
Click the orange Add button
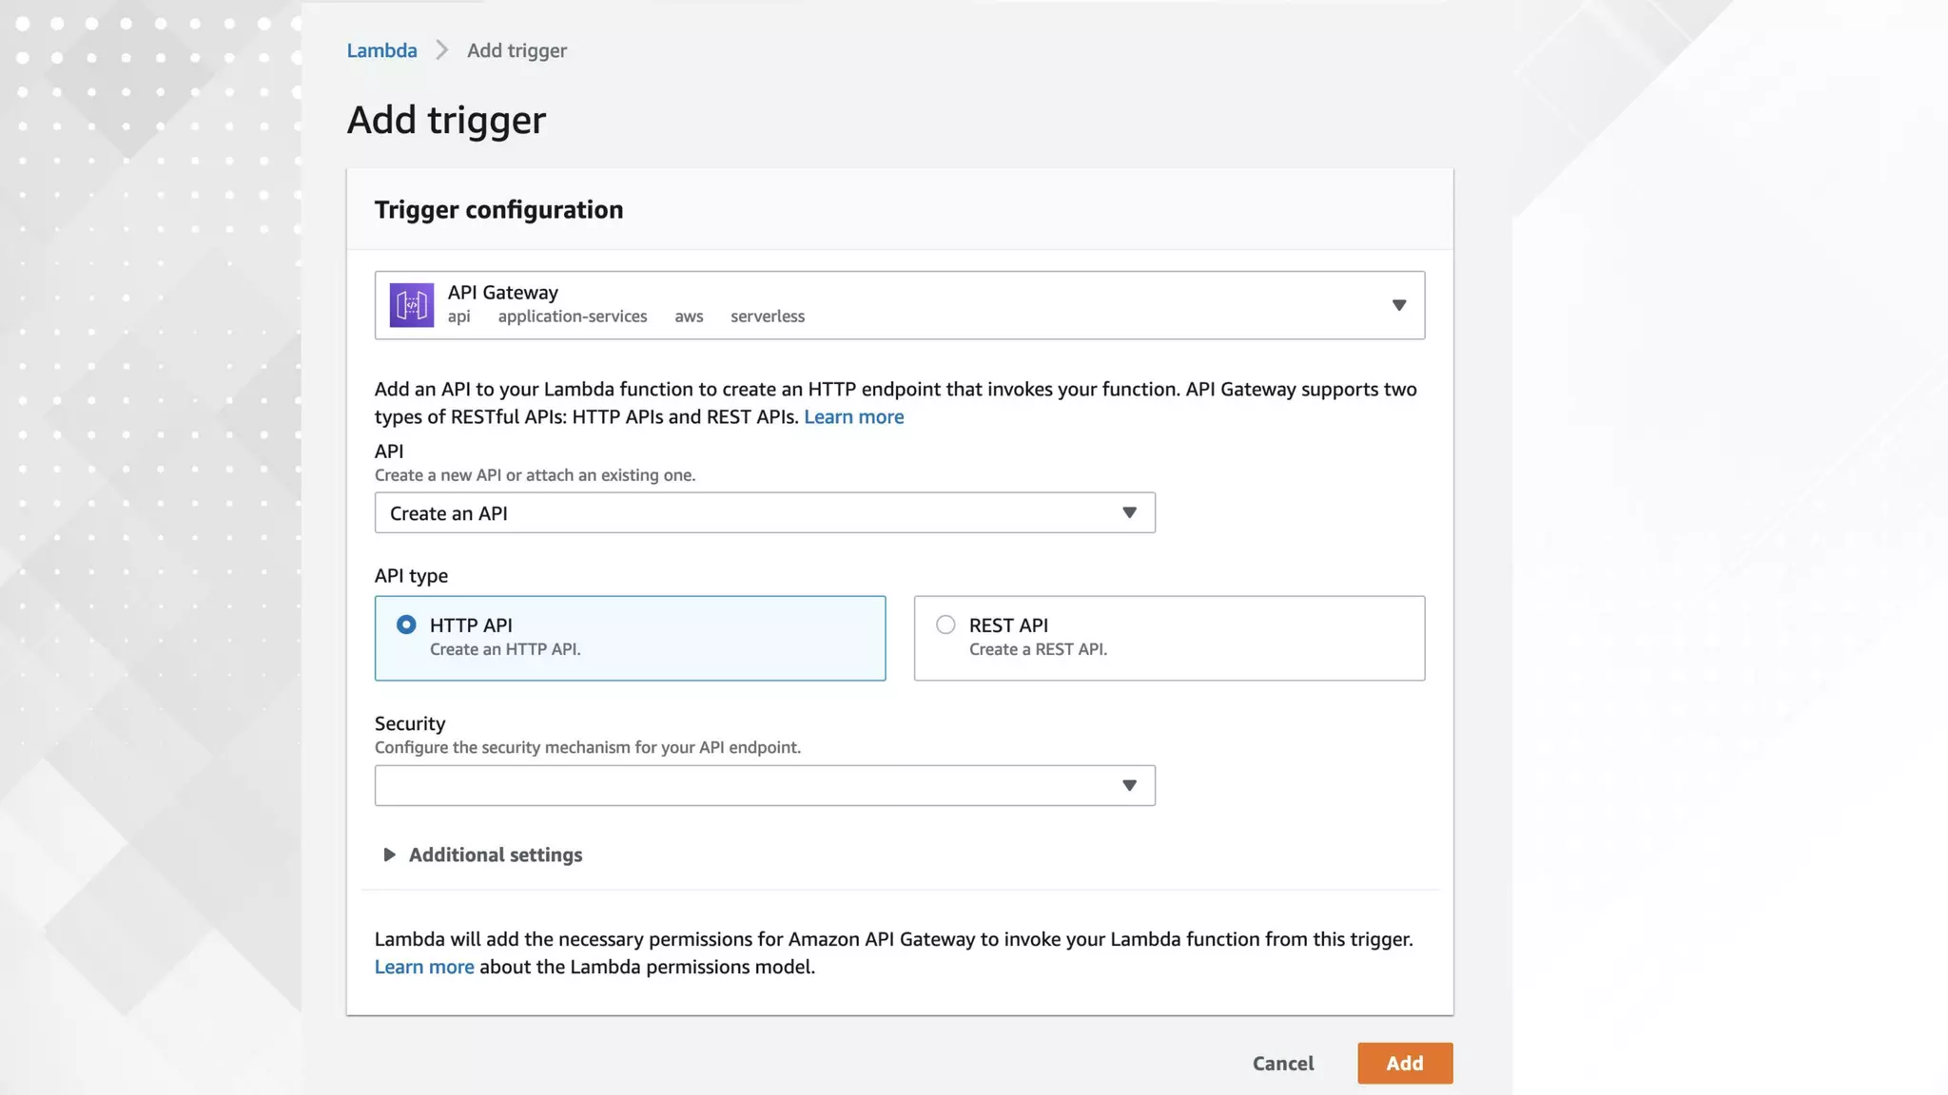click(x=1404, y=1063)
